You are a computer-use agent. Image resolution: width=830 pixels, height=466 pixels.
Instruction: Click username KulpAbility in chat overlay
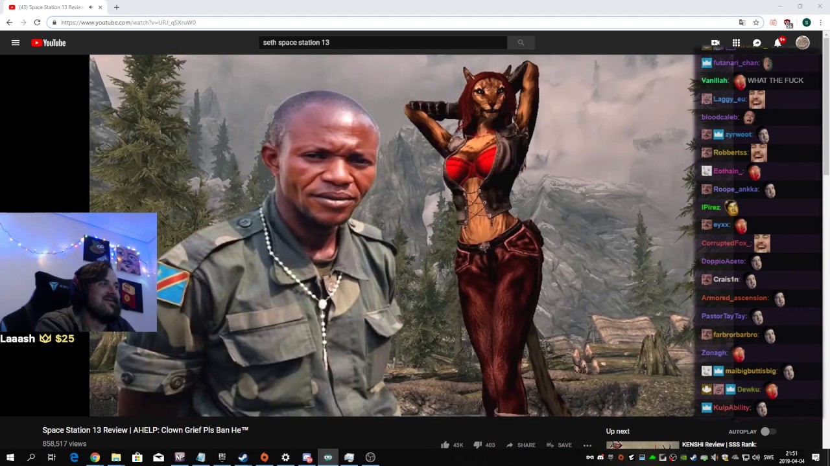tap(732, 408)
